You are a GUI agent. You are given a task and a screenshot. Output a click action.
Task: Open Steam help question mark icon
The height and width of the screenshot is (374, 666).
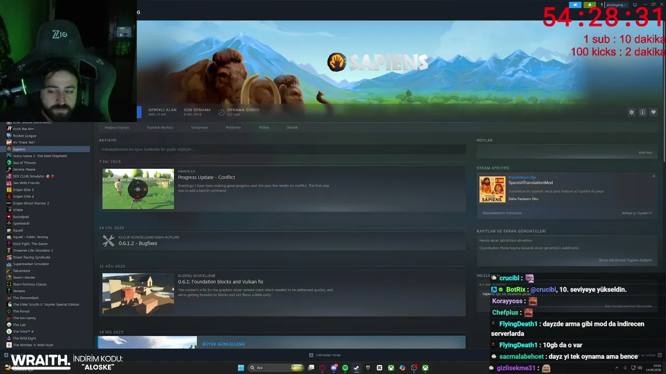click(x=600, y=5)
